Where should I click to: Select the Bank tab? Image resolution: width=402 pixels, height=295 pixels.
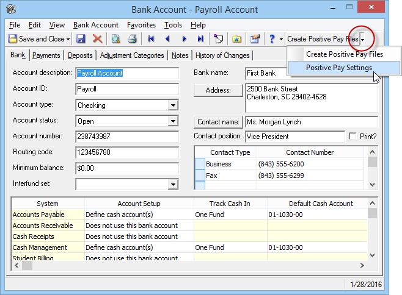click(18, 55)
